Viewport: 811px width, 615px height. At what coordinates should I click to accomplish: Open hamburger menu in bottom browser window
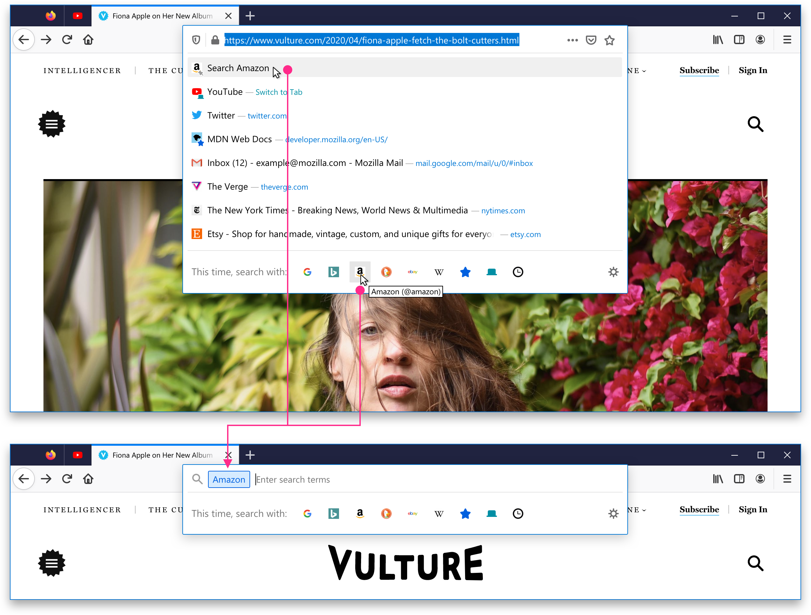(787, 479)
